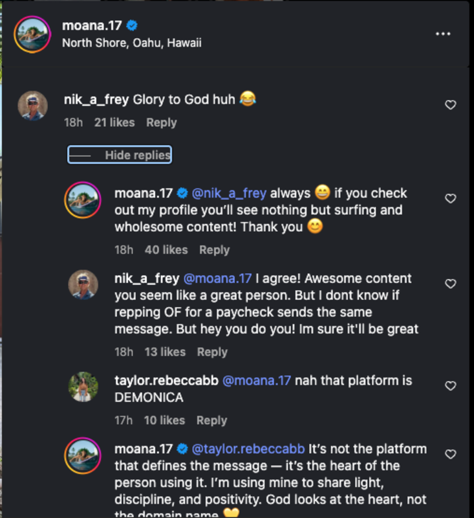The image size is (474, 518).
Task: Heart moana.17's reply to taylor.rebeccabb
Action: click(451, 455)
